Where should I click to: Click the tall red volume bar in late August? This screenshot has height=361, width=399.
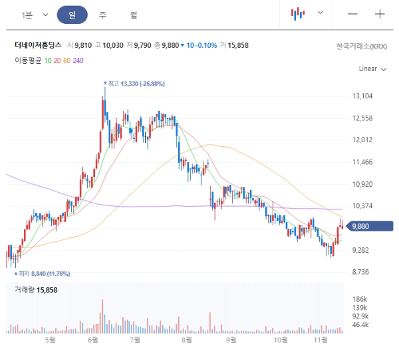pyautogui.click(x=210, y=323)
